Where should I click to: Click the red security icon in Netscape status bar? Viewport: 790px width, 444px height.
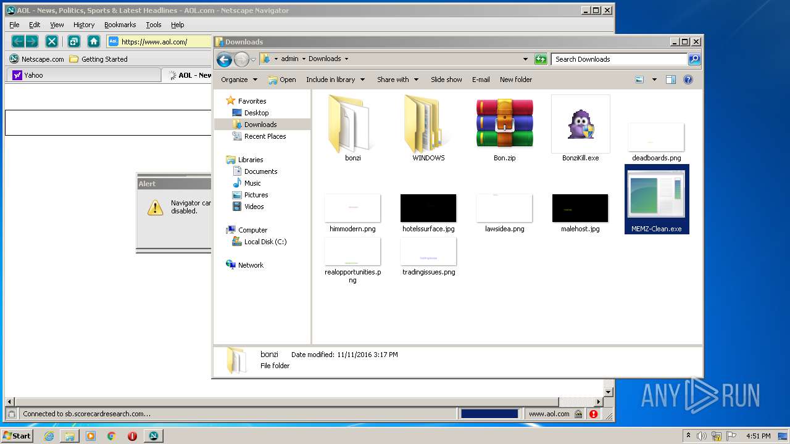pos(594,414)
